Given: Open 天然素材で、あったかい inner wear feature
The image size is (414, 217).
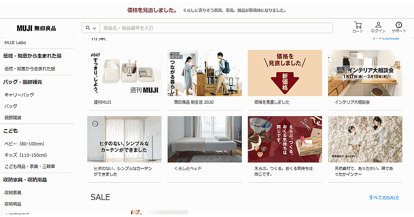Looking at the screenshot, I should (x=365, y=139).
